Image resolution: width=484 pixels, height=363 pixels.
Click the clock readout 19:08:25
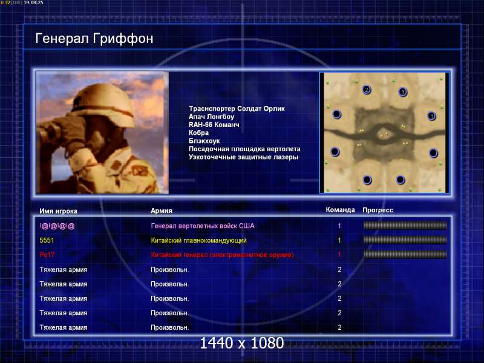[x=33, y=2]
